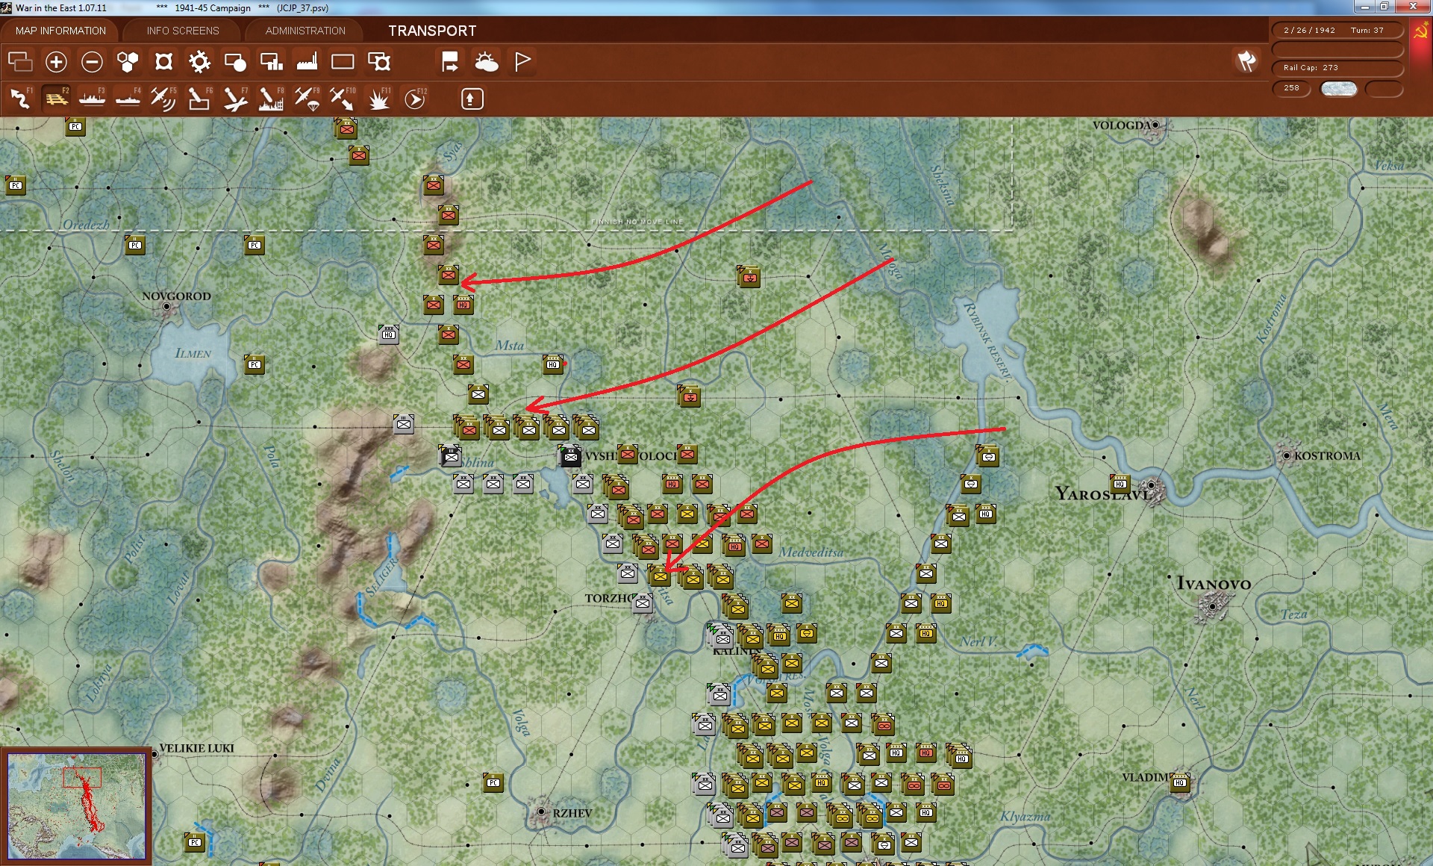
Task: Select F3 naval transport ship icon
Action: (92, 99)
